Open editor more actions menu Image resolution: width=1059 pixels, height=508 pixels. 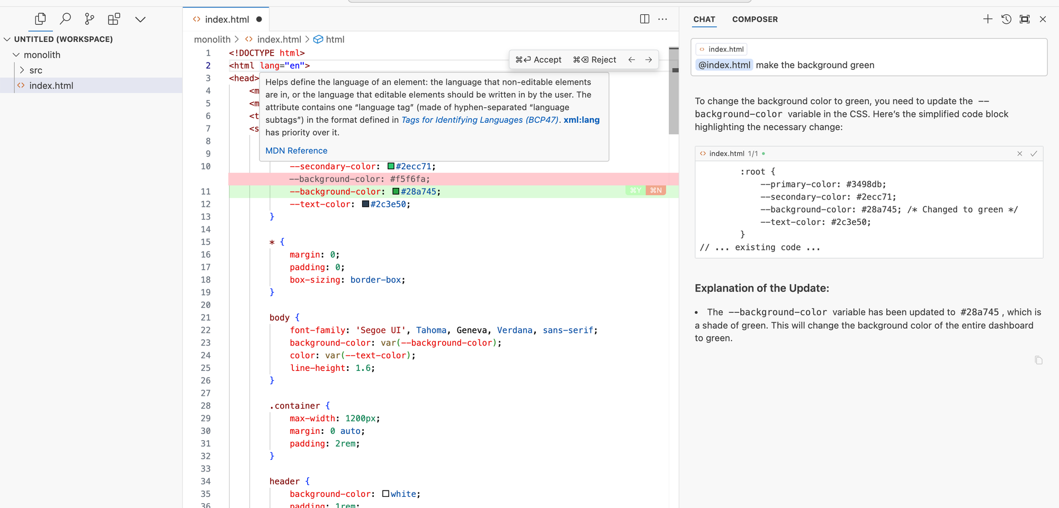pyautogui.click(x=662, y=19)
